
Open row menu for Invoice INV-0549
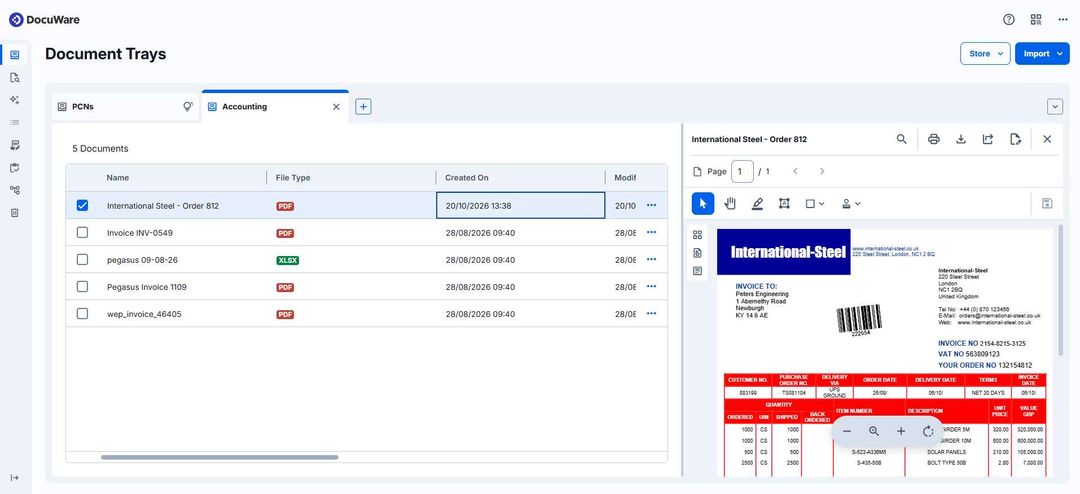click(x=652, y=232)
